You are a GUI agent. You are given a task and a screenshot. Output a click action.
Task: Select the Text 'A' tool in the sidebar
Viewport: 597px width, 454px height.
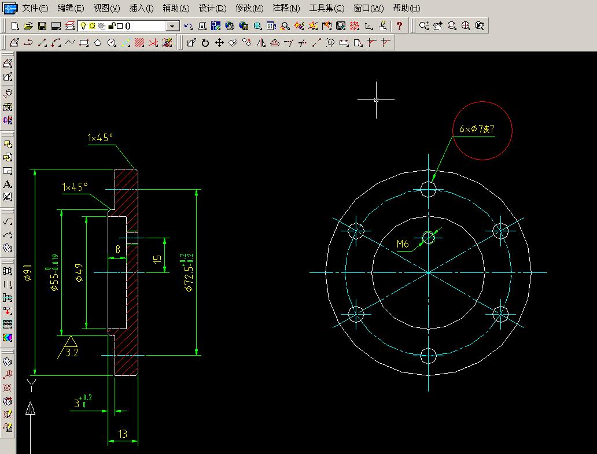point(8,184)
